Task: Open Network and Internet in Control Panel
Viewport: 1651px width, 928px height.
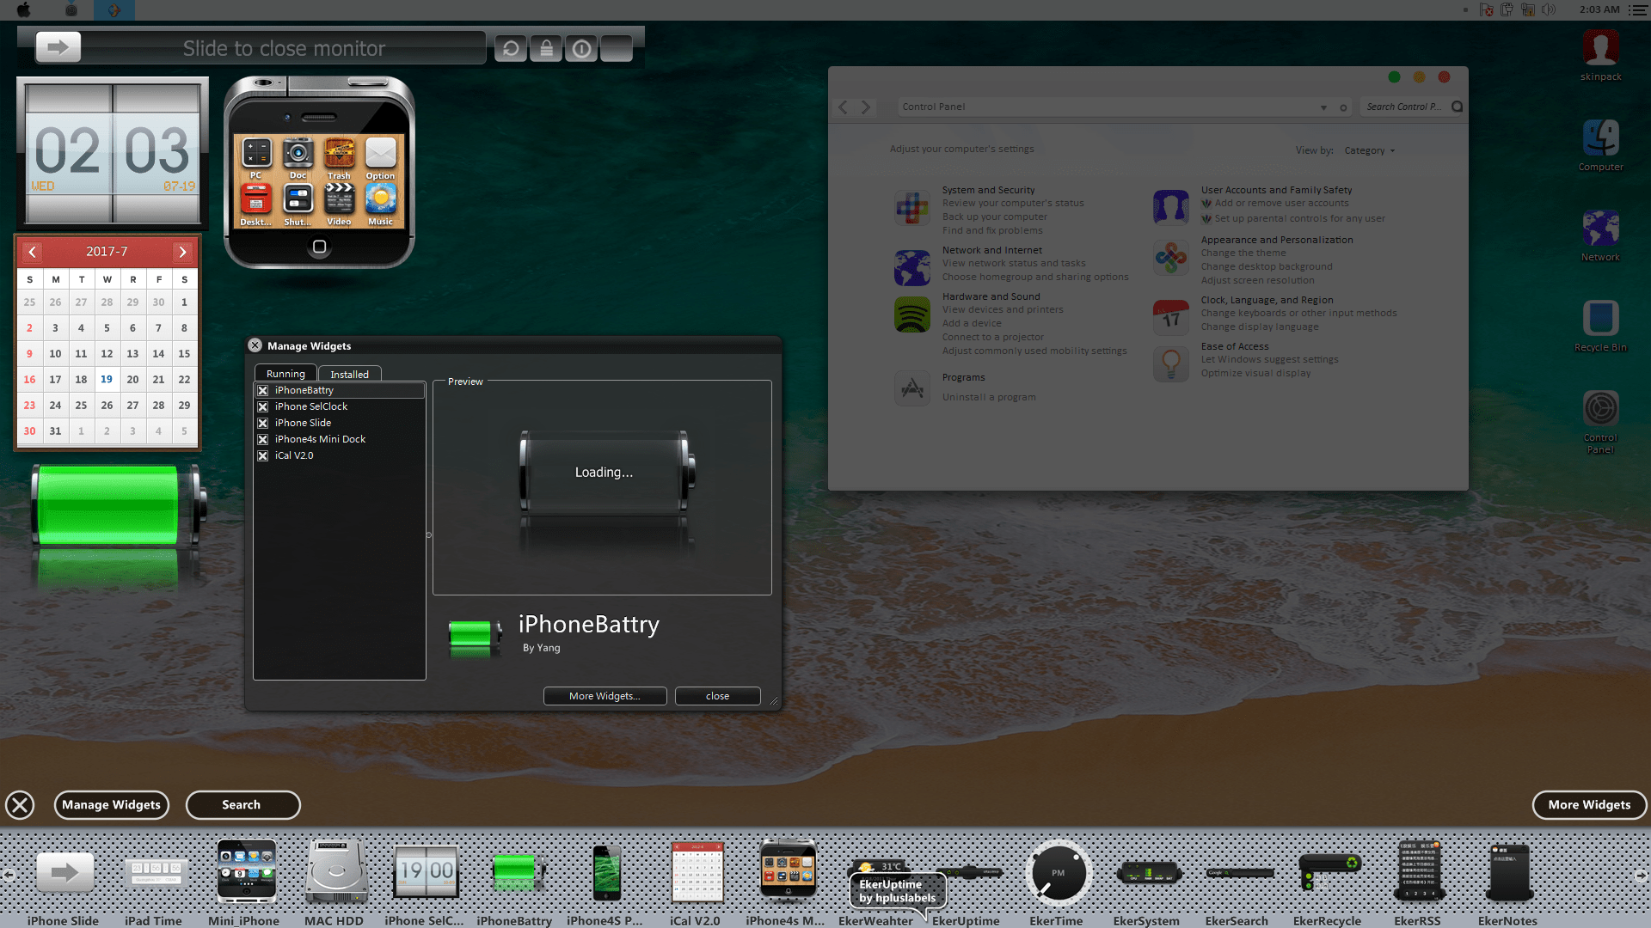Action: [x=991, y=250]
